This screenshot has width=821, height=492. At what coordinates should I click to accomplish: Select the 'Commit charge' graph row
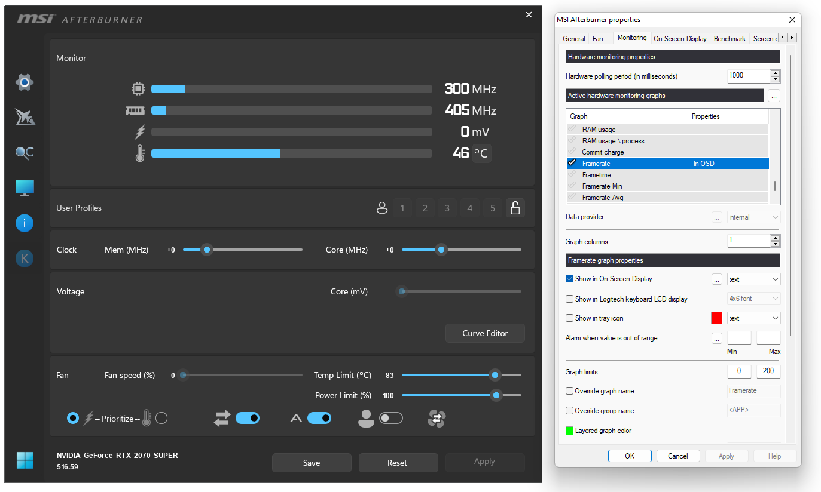667,152
